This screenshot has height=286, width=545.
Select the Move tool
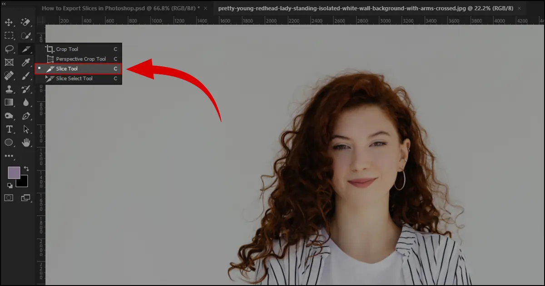[10, 22]
